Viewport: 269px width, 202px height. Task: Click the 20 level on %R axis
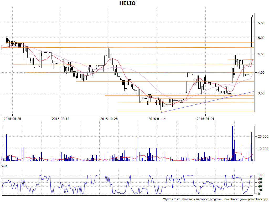(260, 190)
